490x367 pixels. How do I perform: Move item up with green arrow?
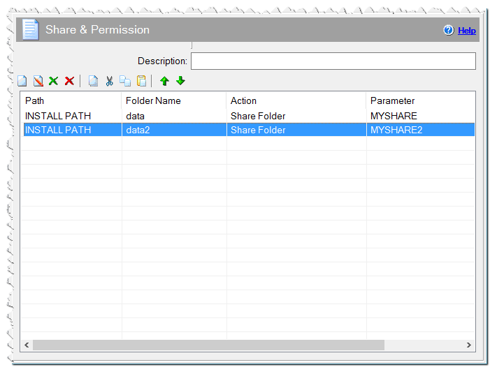pyautogui.click(x=165, y=81)
